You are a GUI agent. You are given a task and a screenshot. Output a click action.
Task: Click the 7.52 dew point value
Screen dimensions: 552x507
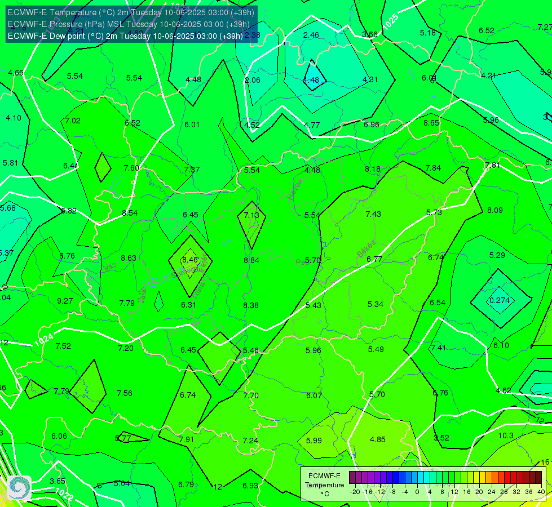click(63, 346)
